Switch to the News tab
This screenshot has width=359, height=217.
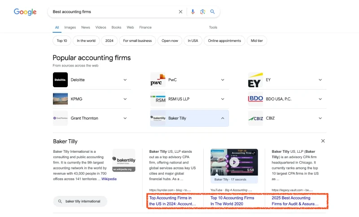86,27
